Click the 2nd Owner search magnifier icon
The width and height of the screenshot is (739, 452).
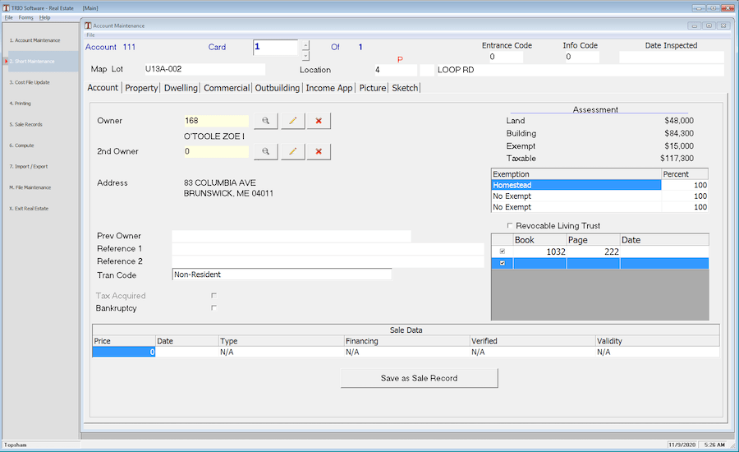[266, 151]
